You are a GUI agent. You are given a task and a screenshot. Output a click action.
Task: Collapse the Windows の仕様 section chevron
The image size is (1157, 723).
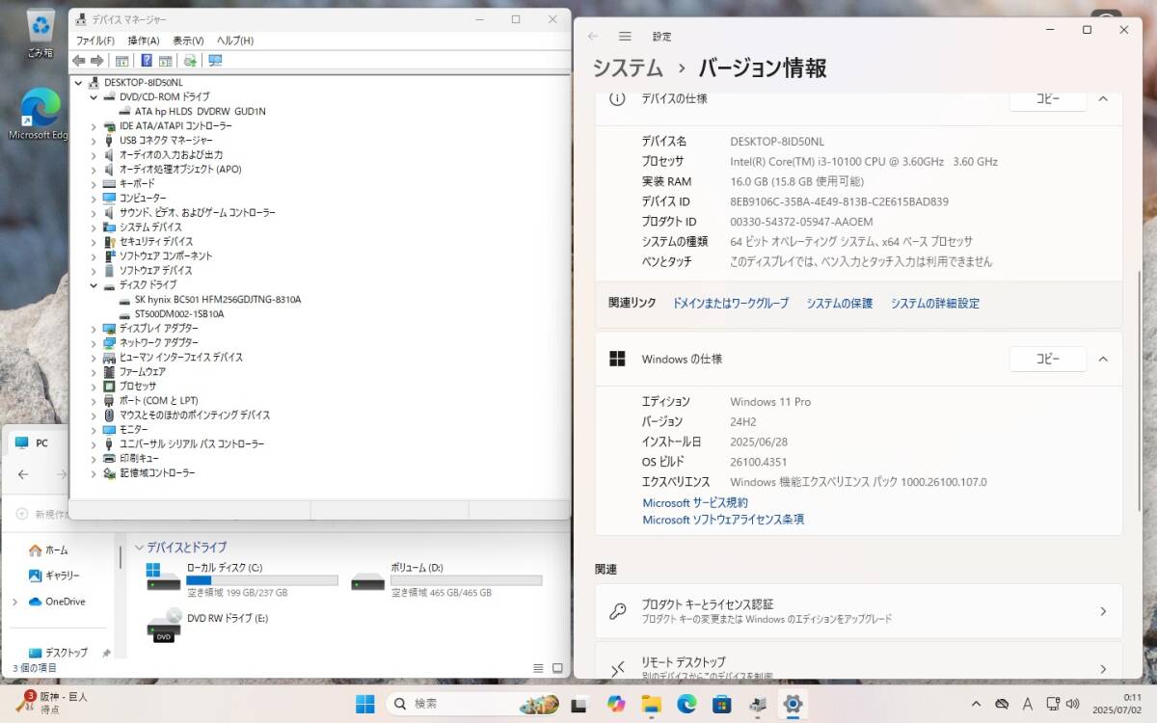pos(1104,359)
